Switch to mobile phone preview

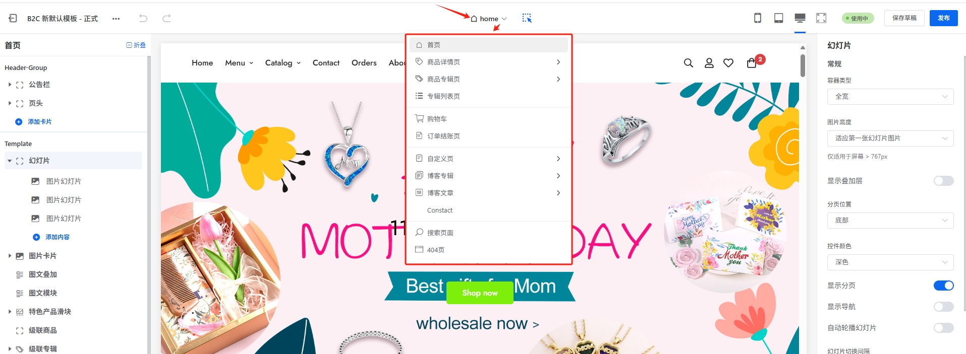(x=758, y=18)
